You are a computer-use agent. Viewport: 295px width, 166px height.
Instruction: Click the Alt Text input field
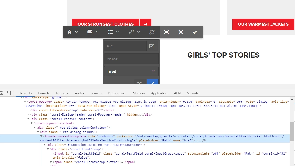131,59
